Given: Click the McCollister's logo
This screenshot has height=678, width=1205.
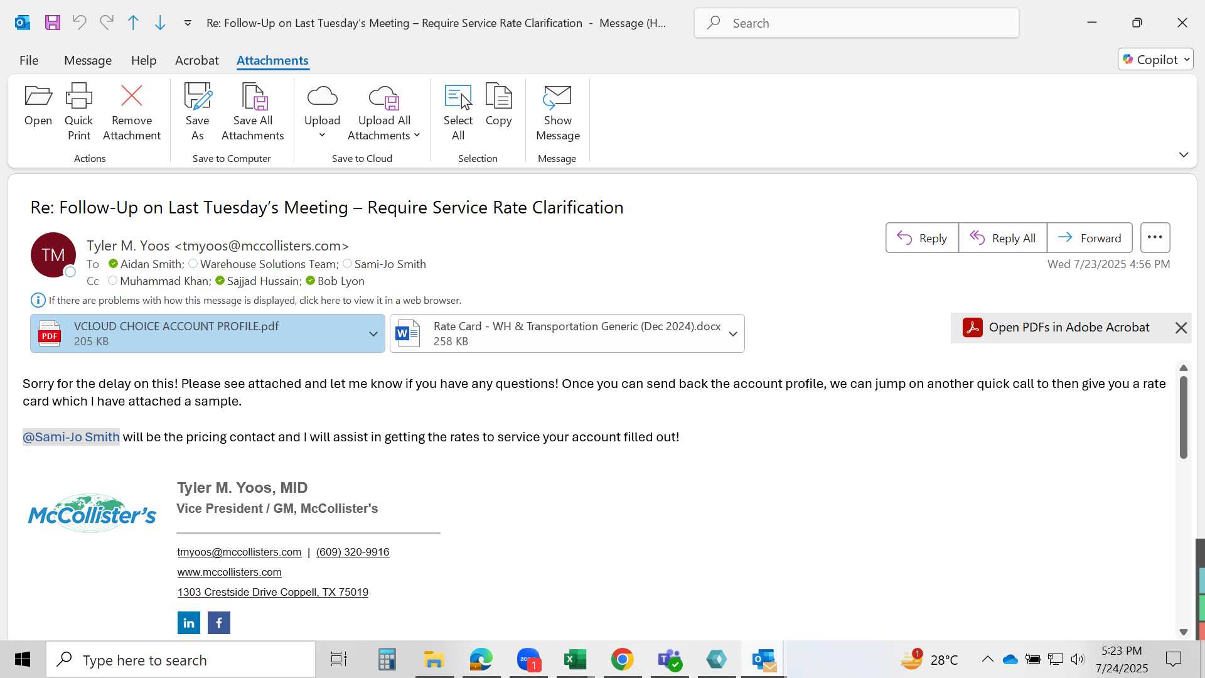Looking at the screenshot, I should coord(92,514).
